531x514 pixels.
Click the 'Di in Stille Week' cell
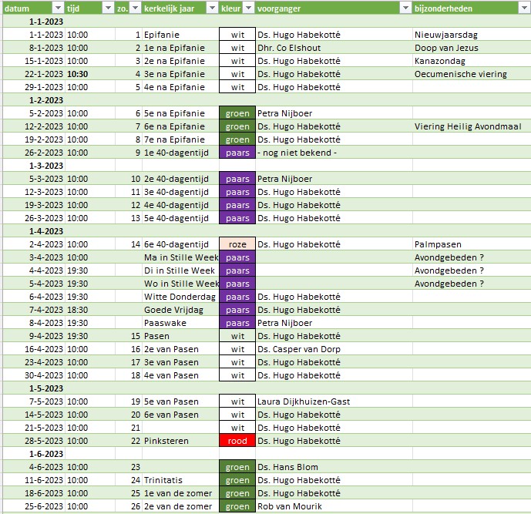[180, 270]
